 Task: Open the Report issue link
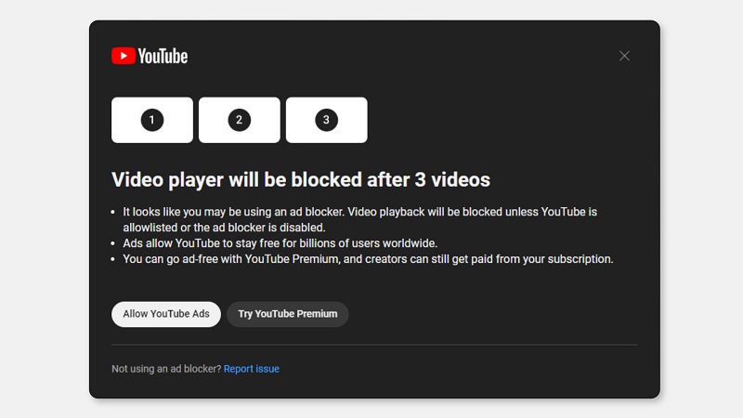tap(252, 369)
